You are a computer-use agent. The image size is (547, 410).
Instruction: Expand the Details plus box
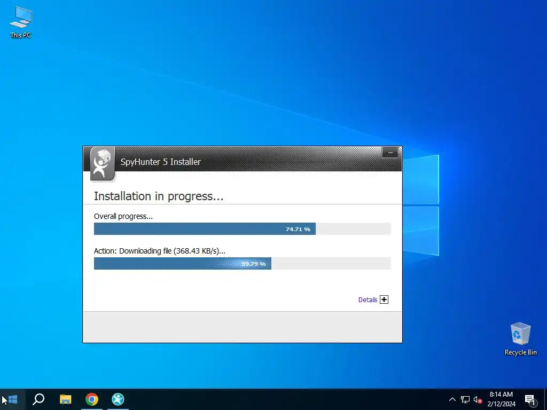click(384, 299)
